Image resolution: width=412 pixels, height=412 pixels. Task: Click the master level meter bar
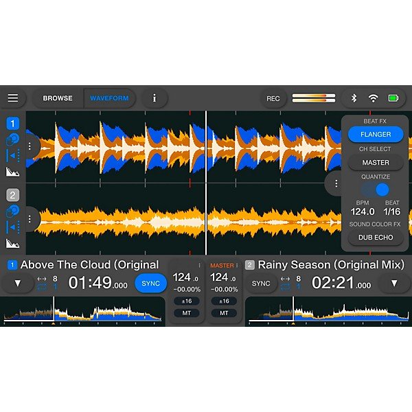coord(314,98)
